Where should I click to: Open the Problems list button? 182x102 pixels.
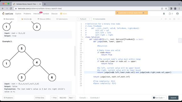tap(8, 98)
